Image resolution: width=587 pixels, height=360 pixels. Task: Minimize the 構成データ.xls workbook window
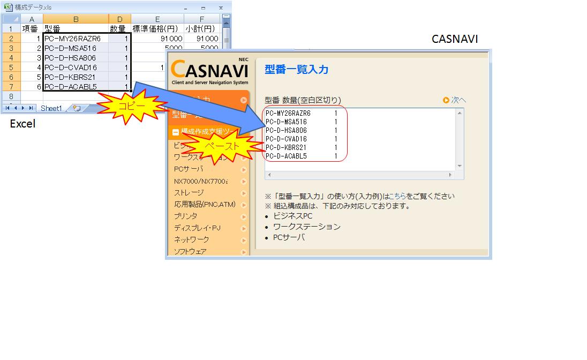186,8
